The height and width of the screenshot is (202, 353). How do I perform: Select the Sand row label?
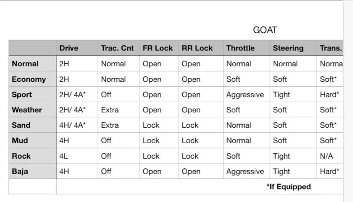pyautogui.click(x=21, y=125)
